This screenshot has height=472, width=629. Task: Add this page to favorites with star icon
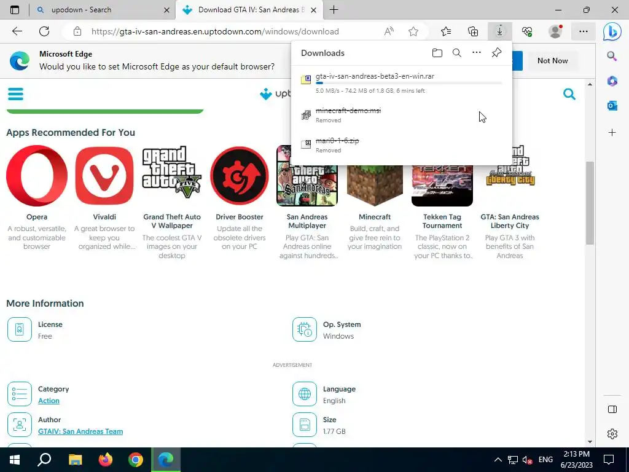click(x=413, y=31)
